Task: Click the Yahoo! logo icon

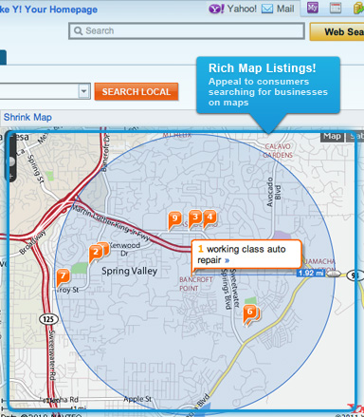Action: (x=216, y=9)
